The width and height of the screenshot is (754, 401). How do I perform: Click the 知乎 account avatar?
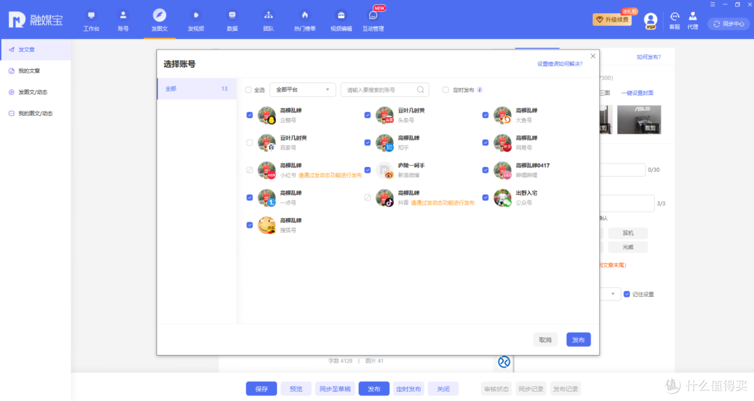tap(385, 143)
